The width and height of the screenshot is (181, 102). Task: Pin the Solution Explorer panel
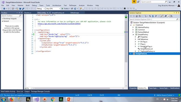coord(176,13)
